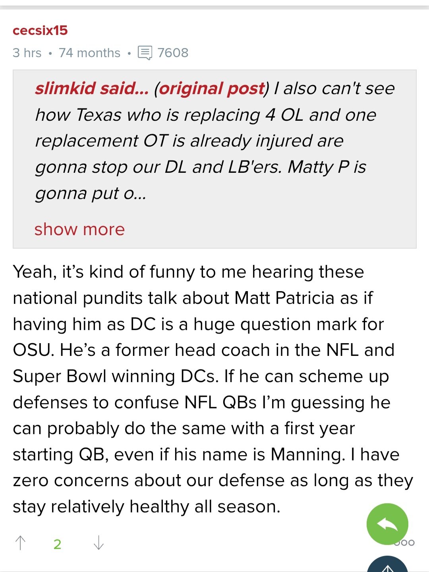This screenshot has height=572, width=429.
Task: Click the green vote score '2'
Action: pyautogui.click(x=57, y=544)
